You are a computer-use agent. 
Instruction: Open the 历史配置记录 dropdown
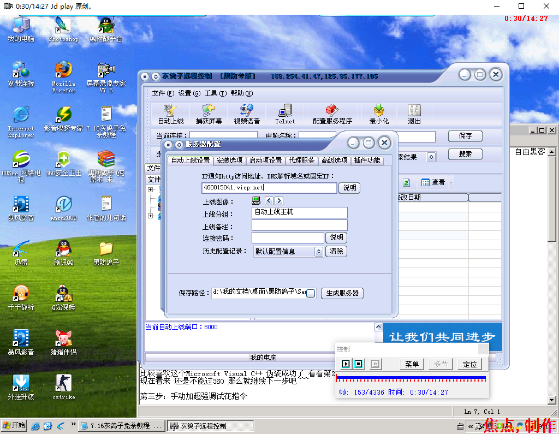click(x=319, y=252)
